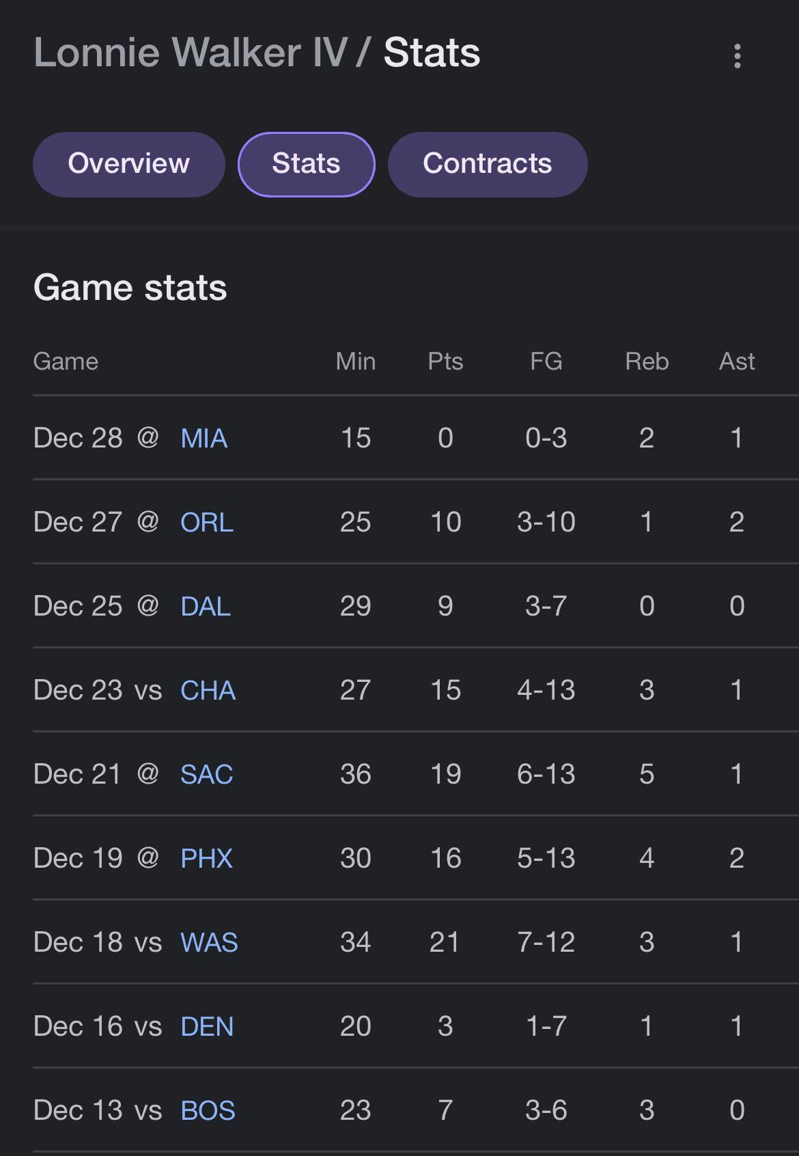Switch to the Overview tab
The image size is (799, 1156).
(128, 164)
